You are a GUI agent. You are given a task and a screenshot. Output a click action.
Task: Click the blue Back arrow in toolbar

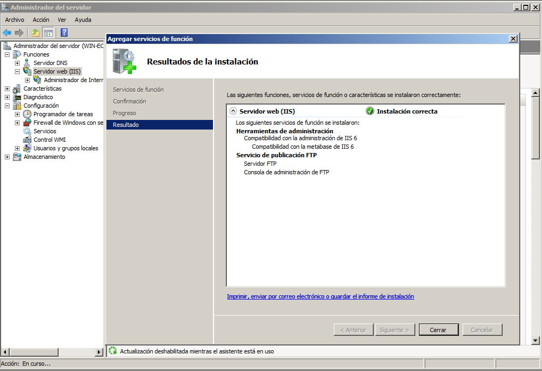click(7, 33)
